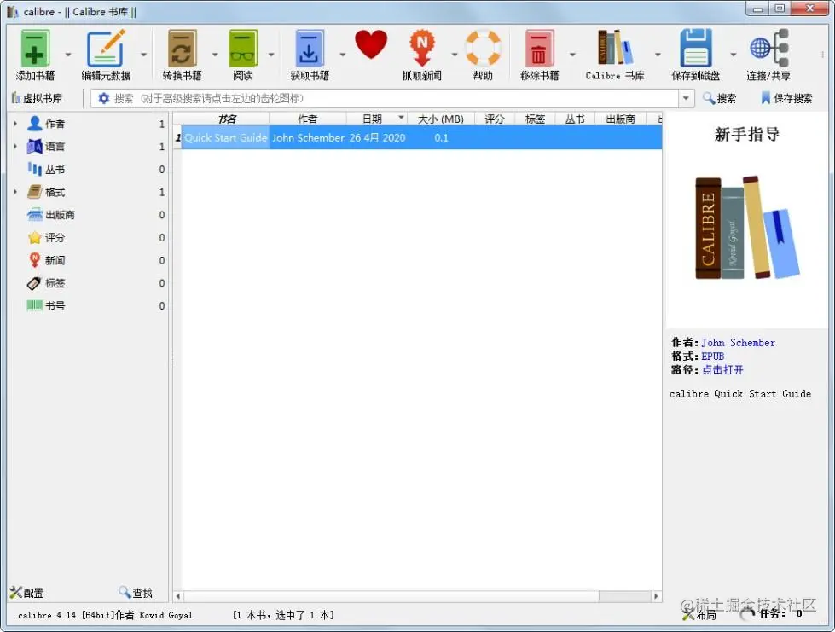
Task: Sort by the 大小 (MB) column header
Action: [440, 119]
